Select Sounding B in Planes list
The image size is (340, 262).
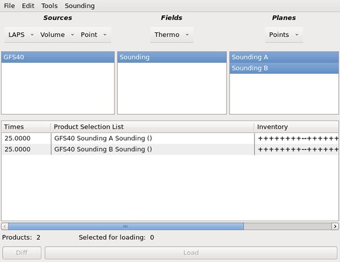tap(284, 68)
